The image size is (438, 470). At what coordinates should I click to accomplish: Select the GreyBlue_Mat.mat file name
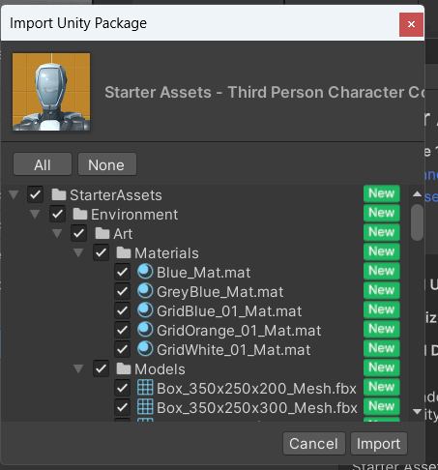(220, 292)
